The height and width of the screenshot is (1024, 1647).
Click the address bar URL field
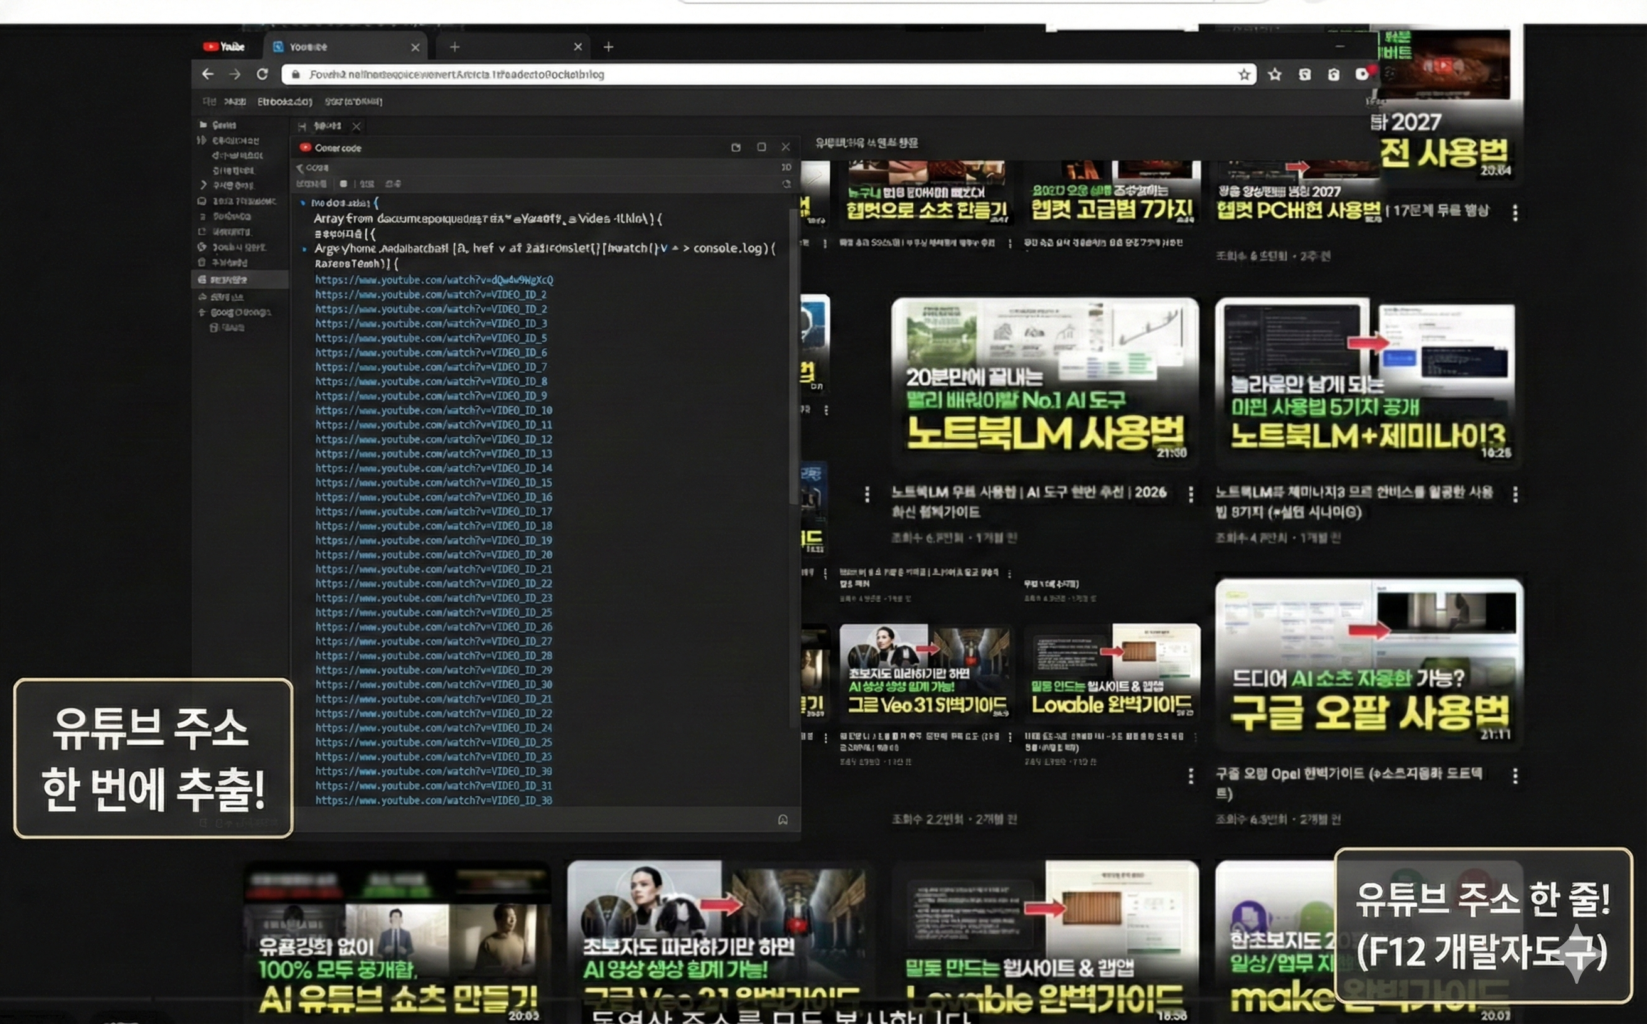745,75
